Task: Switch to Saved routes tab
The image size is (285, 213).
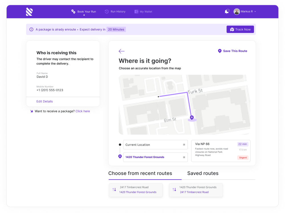Action: click(203, 173)
